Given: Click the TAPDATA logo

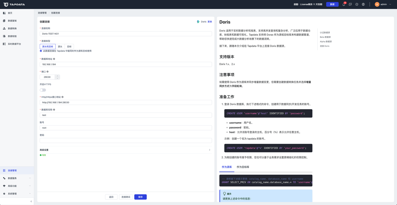Looking at the screenshot, I should (14, 4).
